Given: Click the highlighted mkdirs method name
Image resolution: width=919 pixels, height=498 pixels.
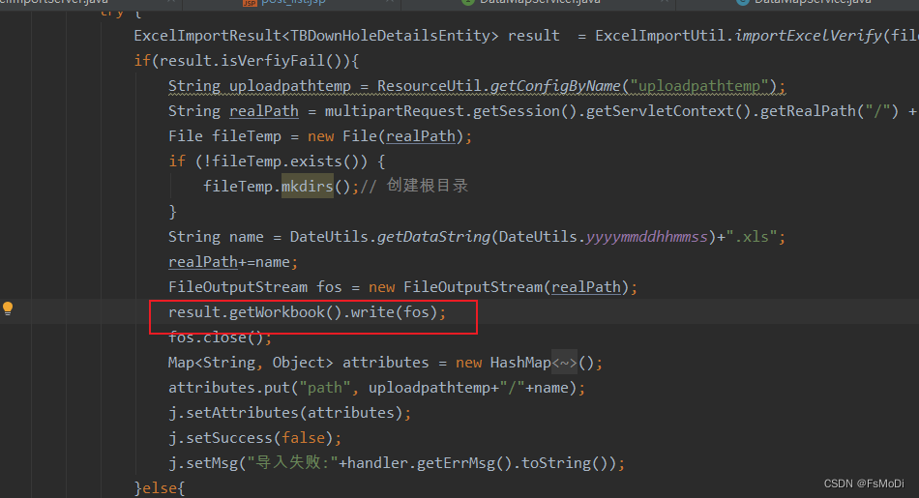Looking at the screenshot, I should coord(307,187).
